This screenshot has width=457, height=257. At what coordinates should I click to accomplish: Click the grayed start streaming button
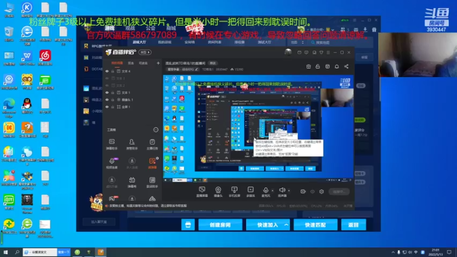(339, 191)
